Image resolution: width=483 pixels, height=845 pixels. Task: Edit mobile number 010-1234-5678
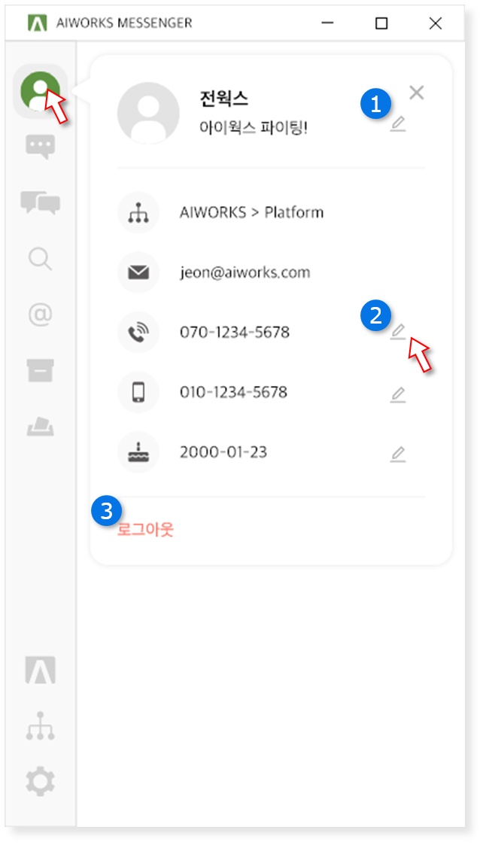398,395
